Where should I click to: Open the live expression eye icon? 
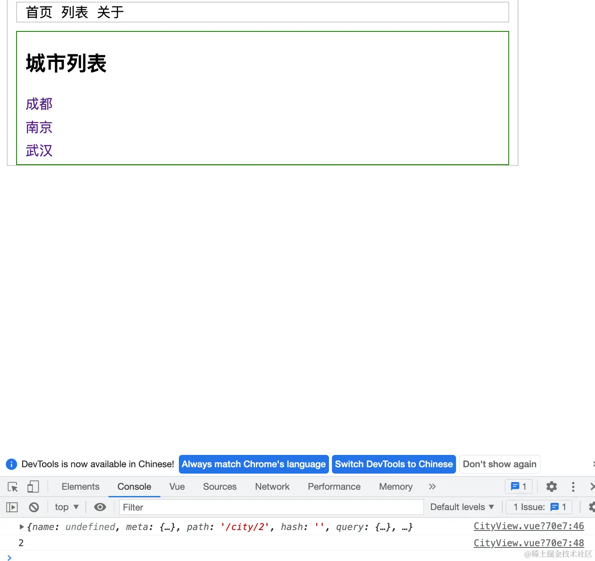[100, 507]
